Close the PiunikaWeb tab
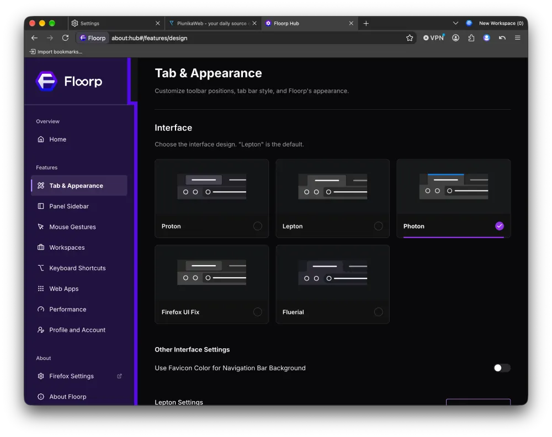552x437 pixels. point(254,23)
